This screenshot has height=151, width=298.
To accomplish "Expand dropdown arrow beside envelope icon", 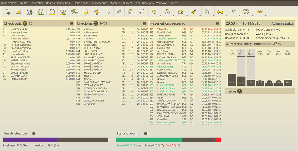I will [187, 16].
